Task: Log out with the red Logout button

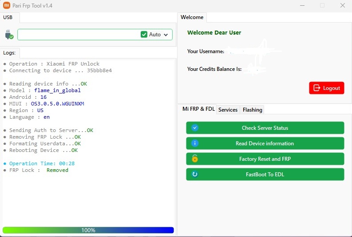Action: click(326, 88)
